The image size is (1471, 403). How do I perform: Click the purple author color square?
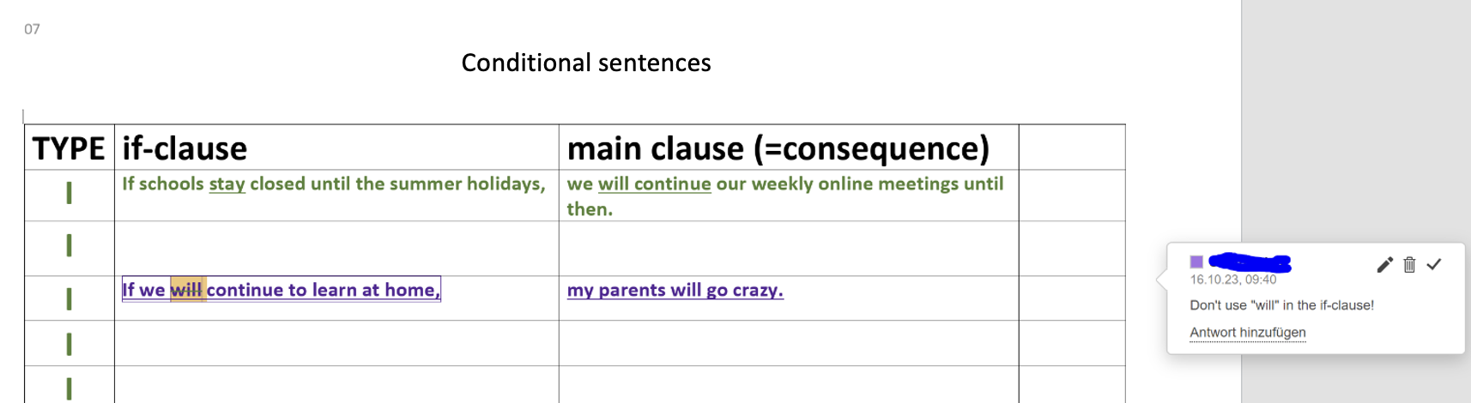[1196, 262]
